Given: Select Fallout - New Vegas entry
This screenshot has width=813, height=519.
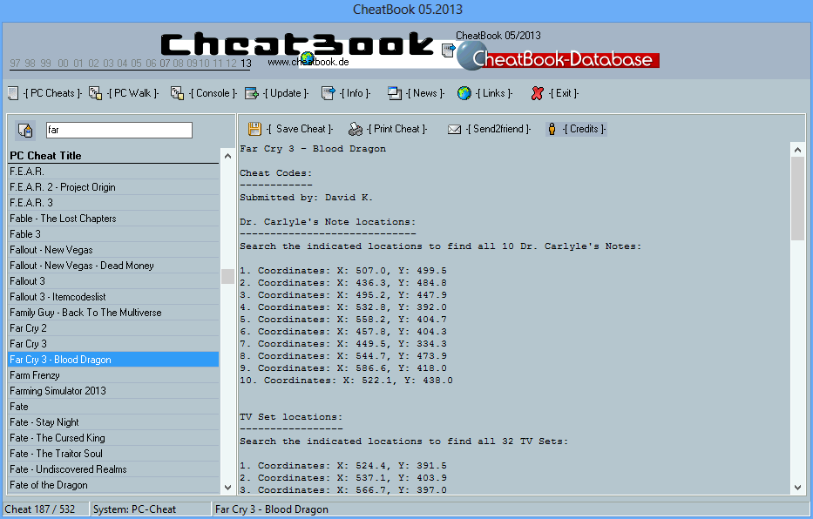Looking at the screenshot, I should 113,250.
